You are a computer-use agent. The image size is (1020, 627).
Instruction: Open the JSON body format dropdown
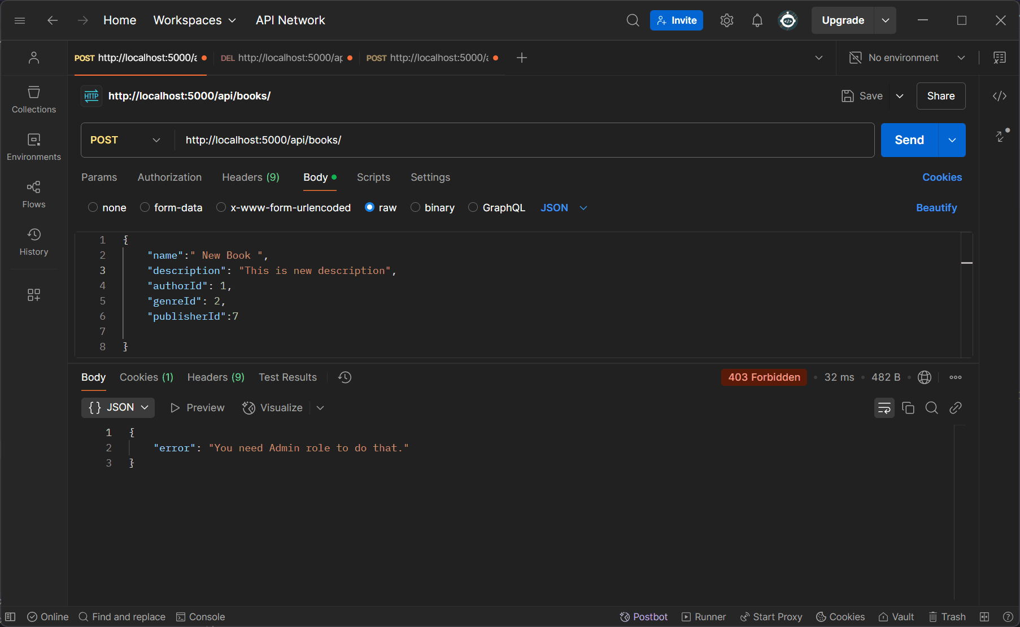[x=564, y=208]
